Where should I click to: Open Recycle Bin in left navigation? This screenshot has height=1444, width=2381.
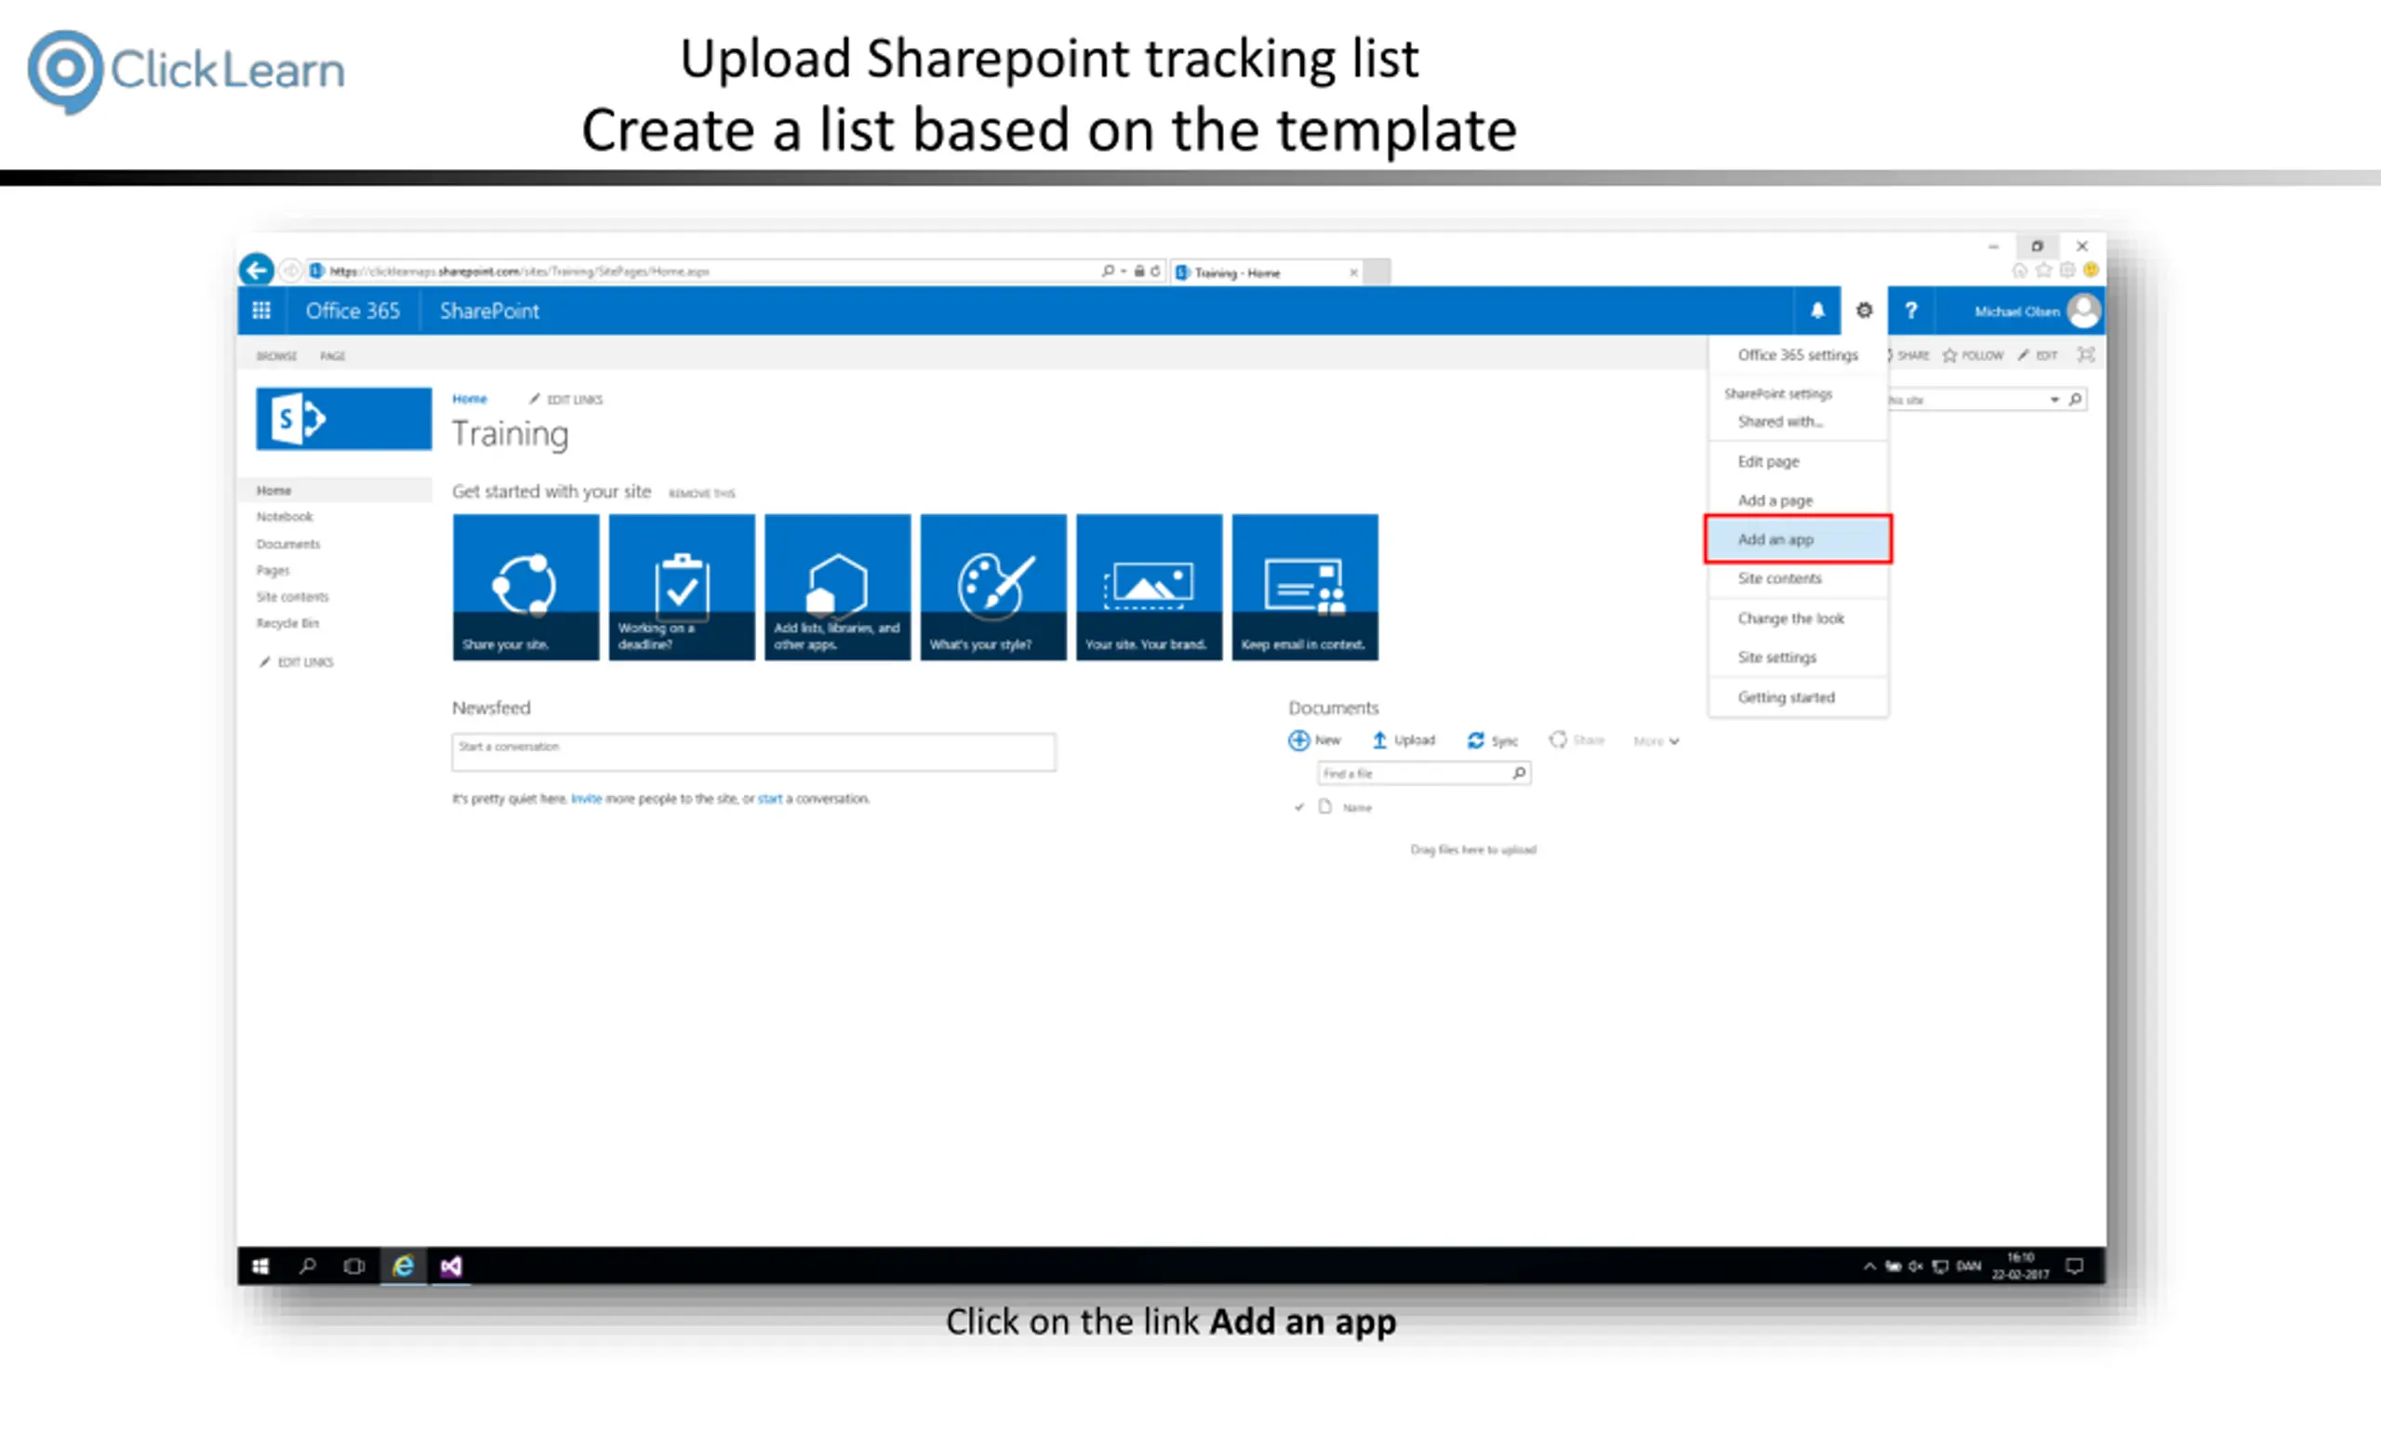click(287, 623)
